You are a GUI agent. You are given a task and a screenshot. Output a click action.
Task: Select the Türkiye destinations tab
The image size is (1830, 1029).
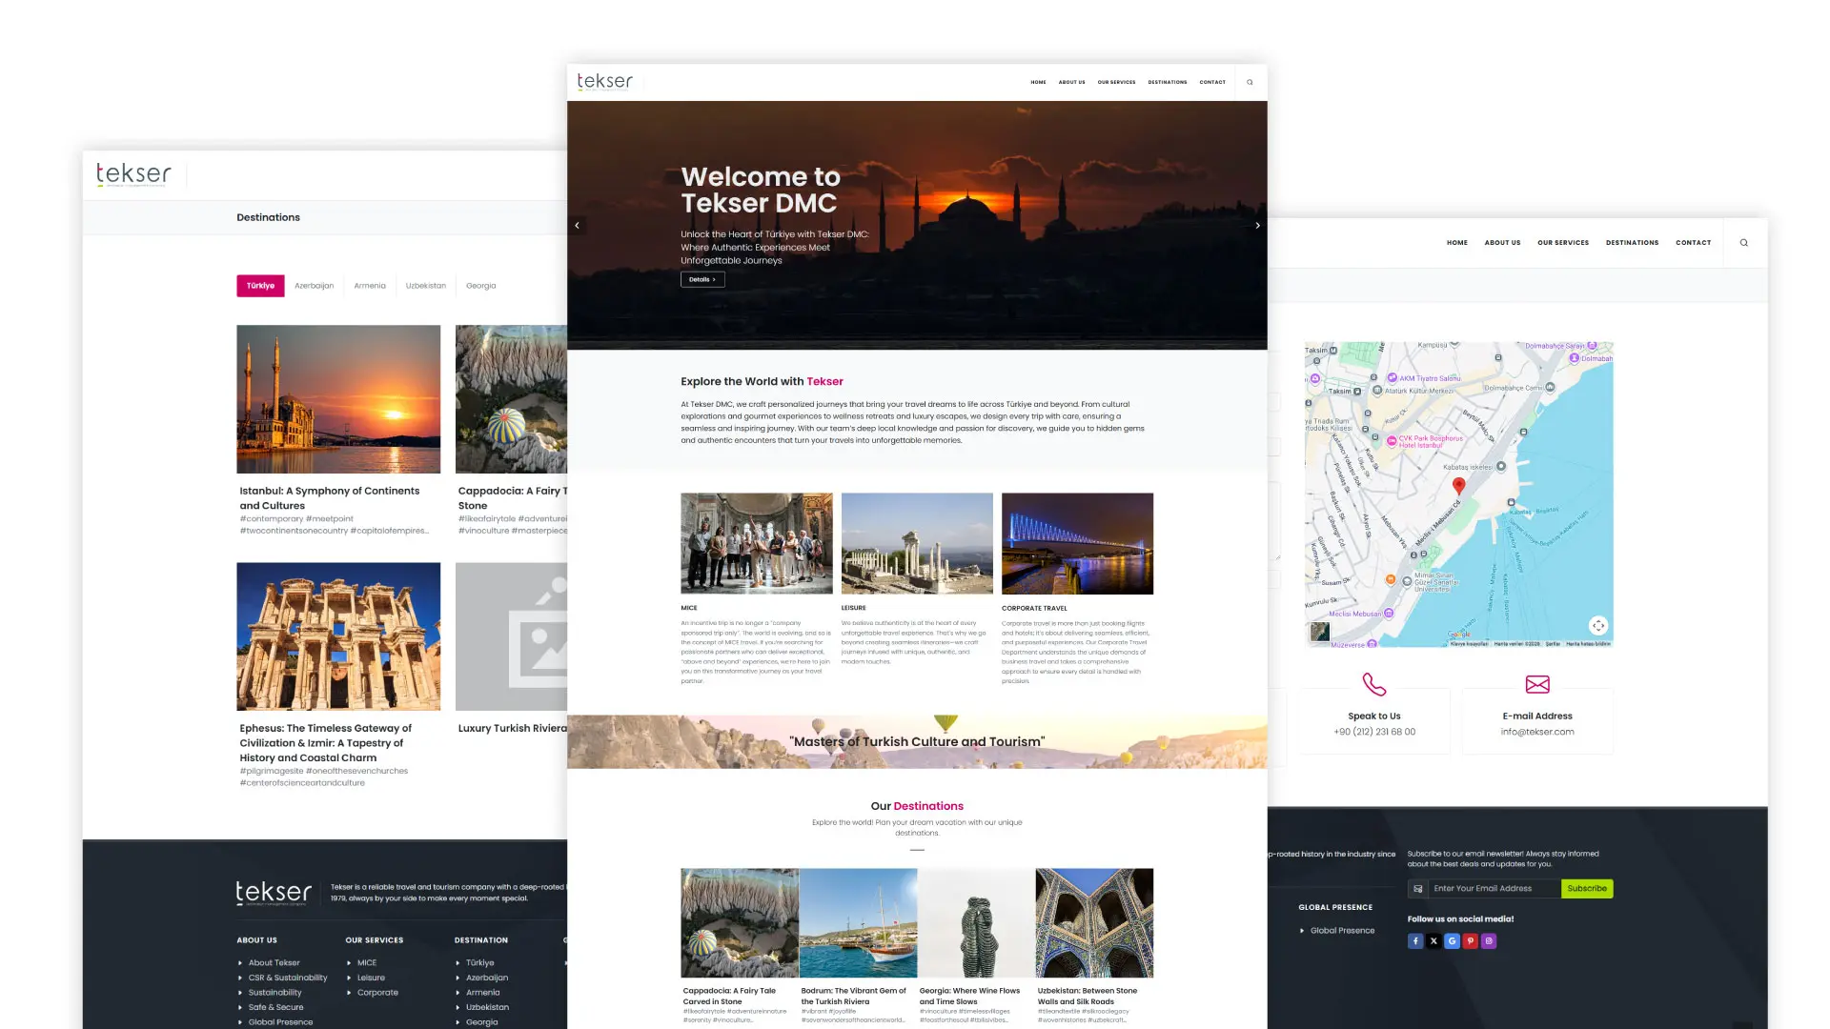[x=260, y=286]
